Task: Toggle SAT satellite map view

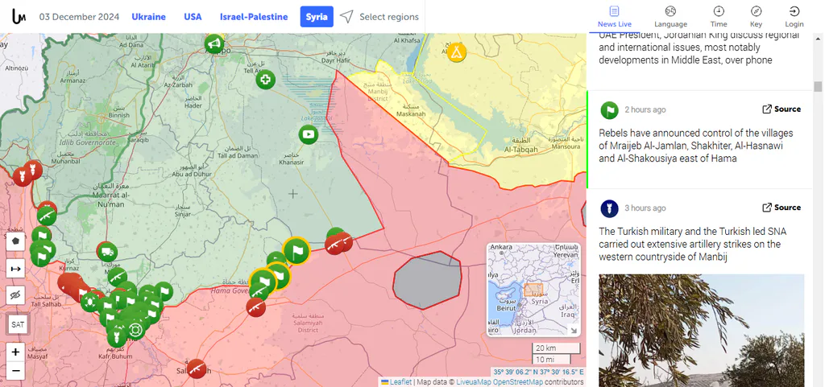Action: (x=18, y=324)
